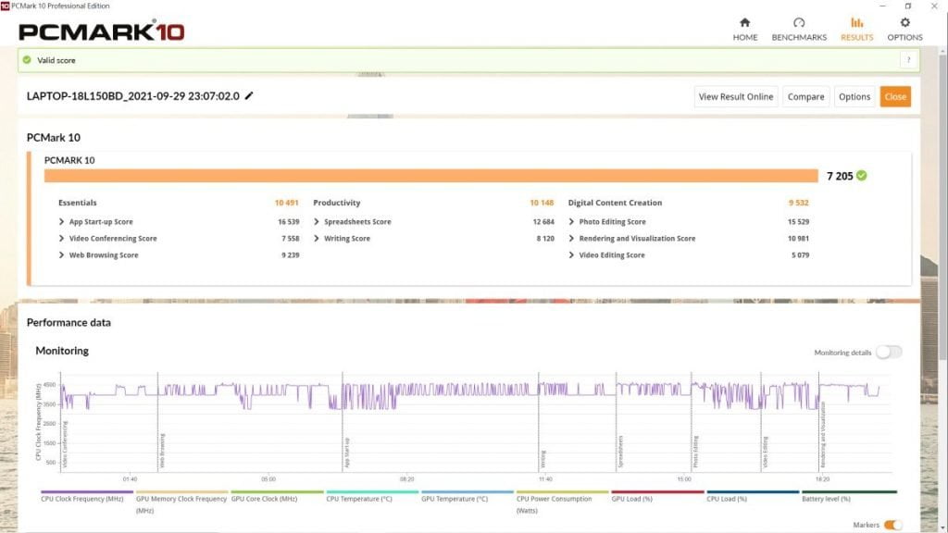The image size is (948, 533).
Task: Enable the Monitoring details toggle
Action: coord(888,353)
